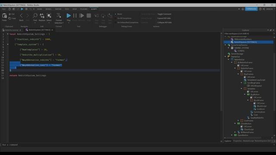
Task: Select the CloseScript item in Explorer
Action: 249,129
